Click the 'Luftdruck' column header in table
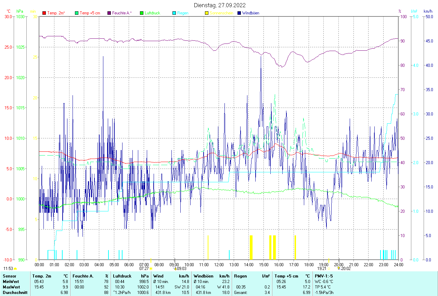 [123, 276]
